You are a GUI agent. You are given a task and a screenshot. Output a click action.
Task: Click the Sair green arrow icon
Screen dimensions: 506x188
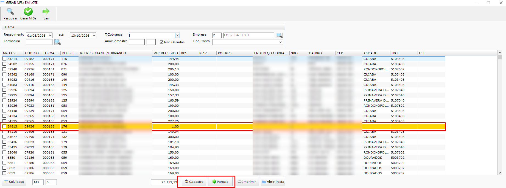click(46, 11)
